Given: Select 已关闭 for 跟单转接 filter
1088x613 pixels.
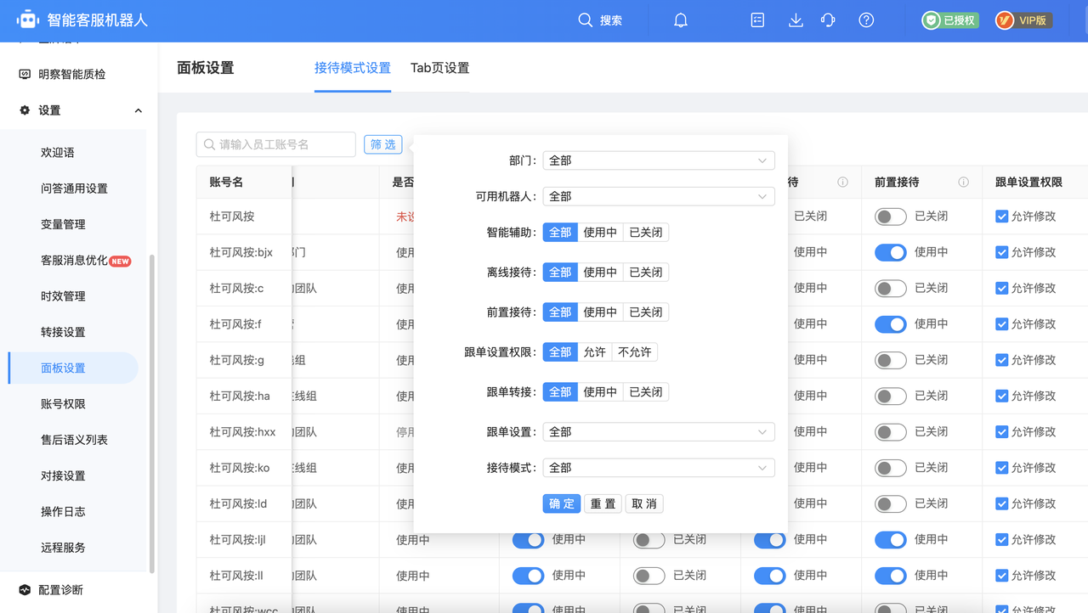Looking at the screenshot, I should [646, 392].
